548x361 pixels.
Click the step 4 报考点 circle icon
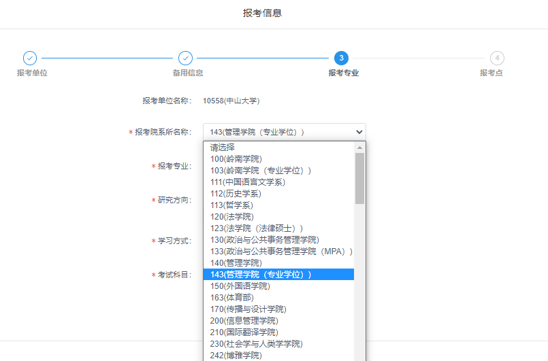tap(497, 58)
